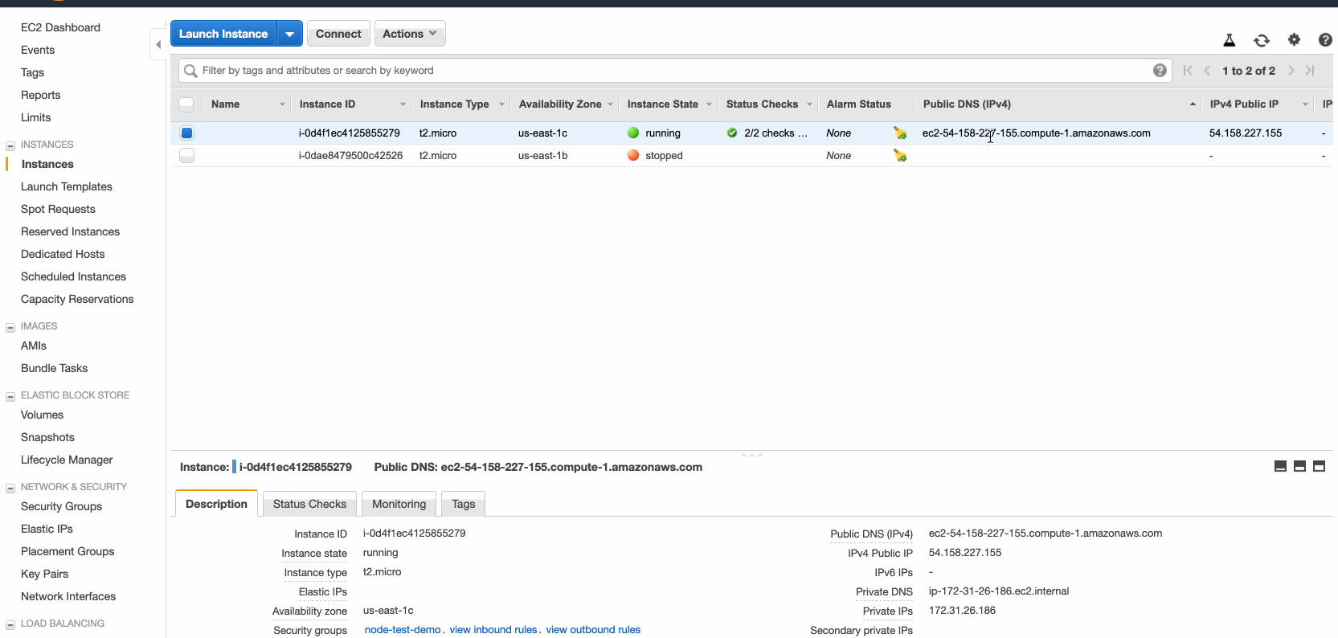Open the experiments flask icon

click(x=1229, y=39)
